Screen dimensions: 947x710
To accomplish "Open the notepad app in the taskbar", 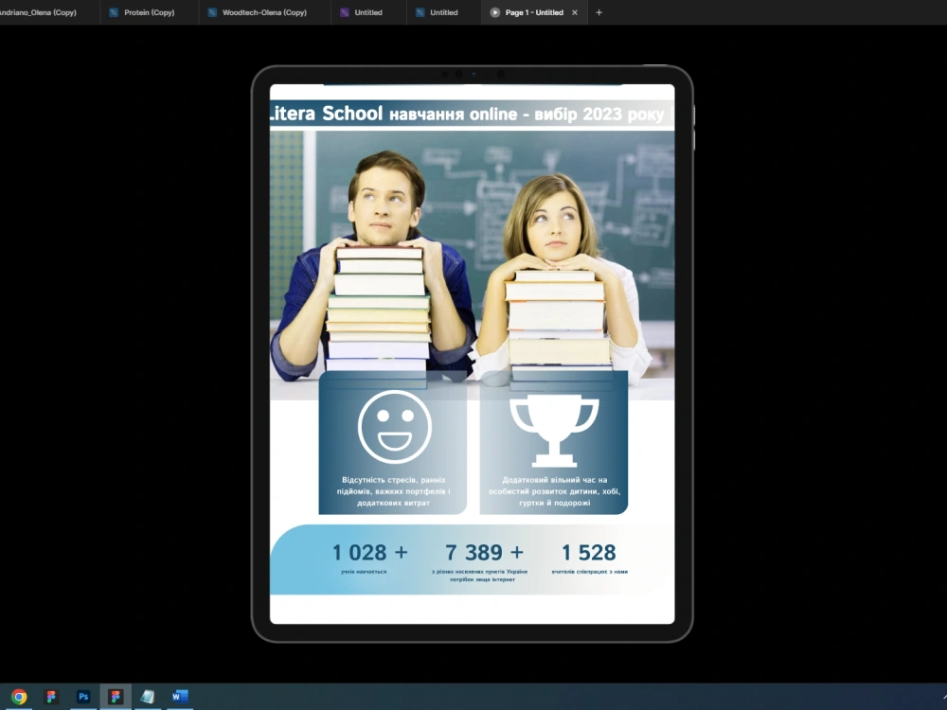I will click(x=148, y=697).
